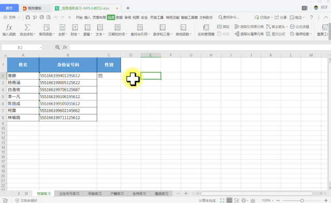Viewport: 331px width, 203px height.
Task: Switch to the Page Layout (页面布局) tab
Action: click(x=99, y=17)
